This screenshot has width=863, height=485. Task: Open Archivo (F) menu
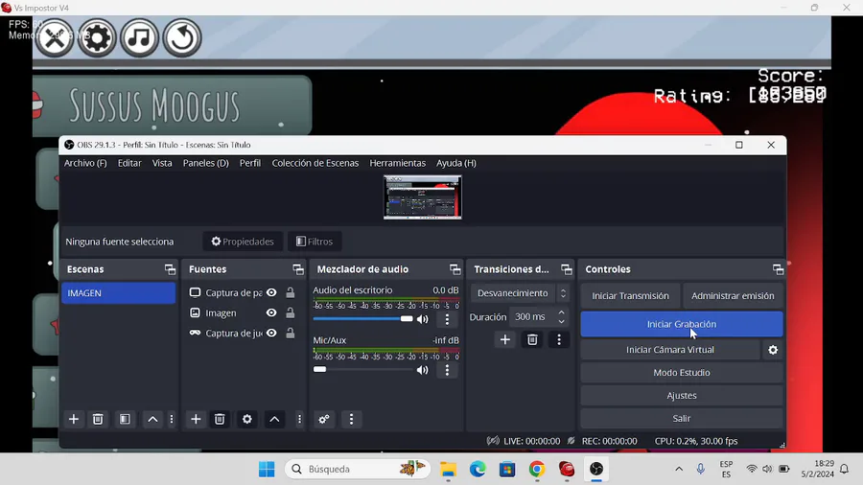click(x=85, y=163)
